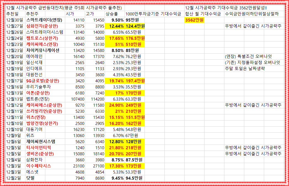289x186 pixels.
Task: Click the date cell '12월27일'
Action: tap(15, 26)
